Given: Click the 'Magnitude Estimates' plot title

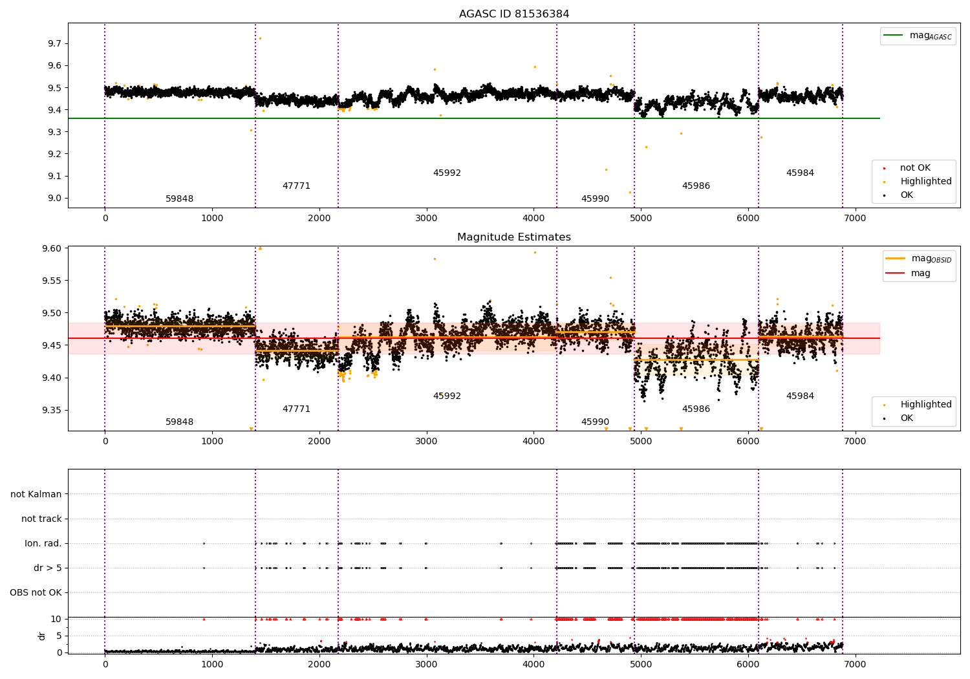Looking at the screenshot, I should [x=514, y=237].
